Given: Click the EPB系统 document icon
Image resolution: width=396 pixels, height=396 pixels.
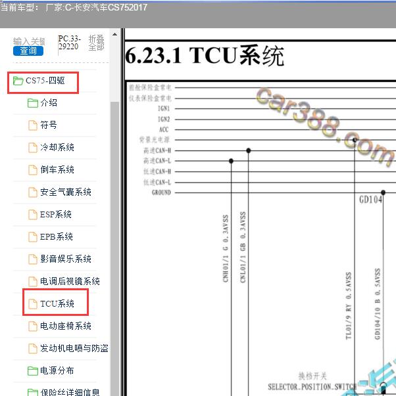Looking at the screenshot, I should [33, 237].
